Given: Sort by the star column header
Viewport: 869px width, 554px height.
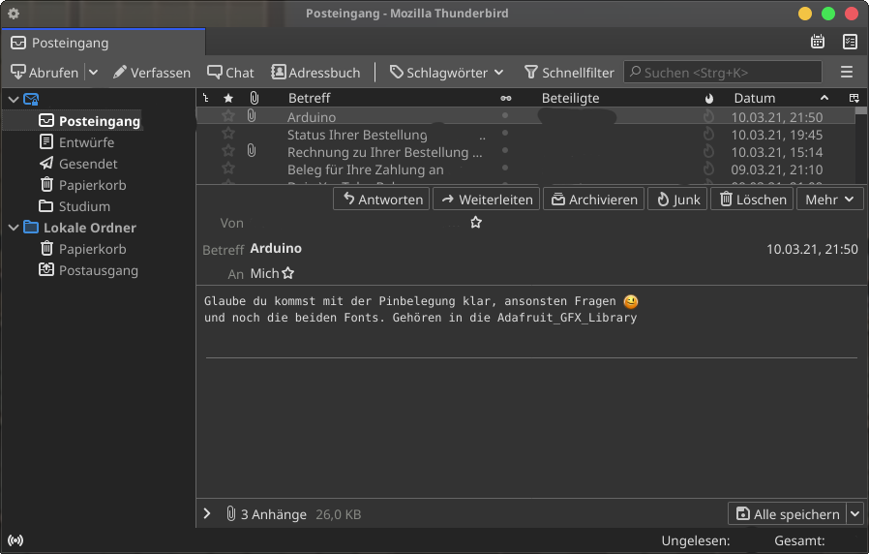Looking at the screenshot, I should click(x=228, y=98).
